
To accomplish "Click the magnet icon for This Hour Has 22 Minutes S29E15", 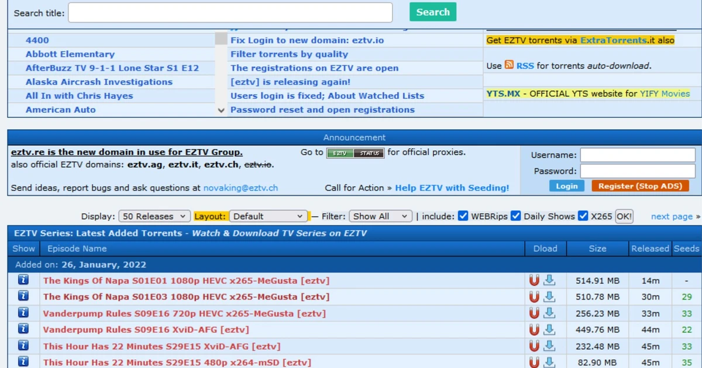I will pyautogui.click(x=534, y=345).
